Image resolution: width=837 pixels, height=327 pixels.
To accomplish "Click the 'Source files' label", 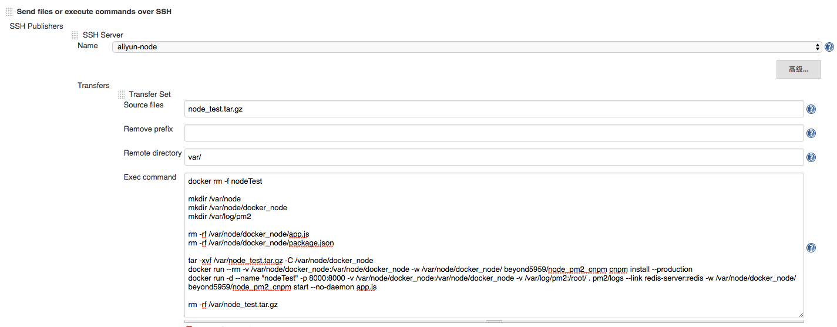I will [143, 104].
